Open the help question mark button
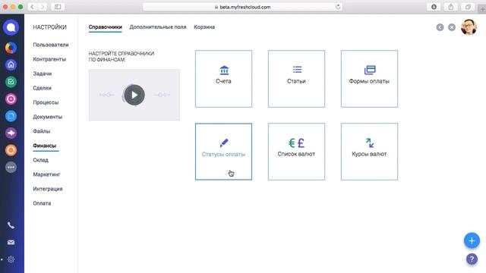Image resolution: width=486 pixels, height=273 pixels. pyautogui.click(x=472, y=259)
